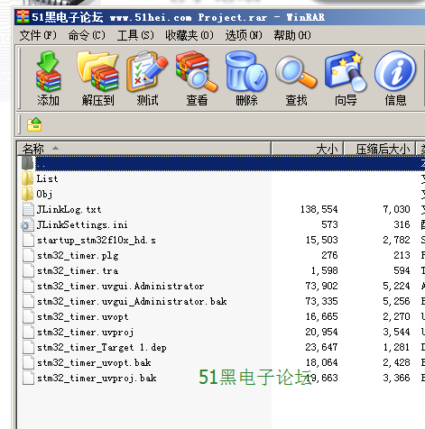The height and width of the screenshot is (429, 425).
Task: Sort by Packed size (压缩后大小) column header
Action: (x=380, y=149)
